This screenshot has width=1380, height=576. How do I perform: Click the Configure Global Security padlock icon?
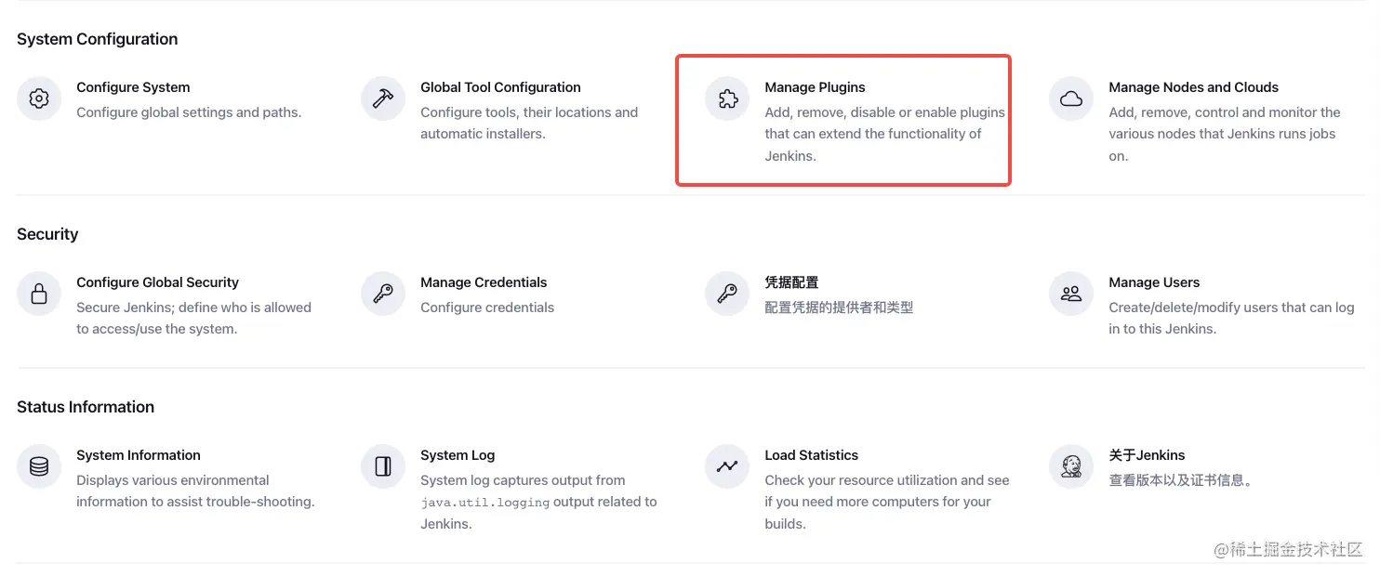tap(39, 295)
